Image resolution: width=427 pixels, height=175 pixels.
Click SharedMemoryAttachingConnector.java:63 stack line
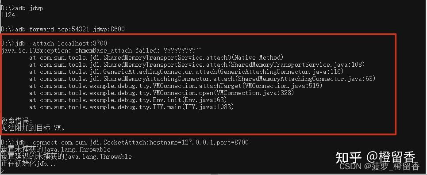[x=202, y=79]
